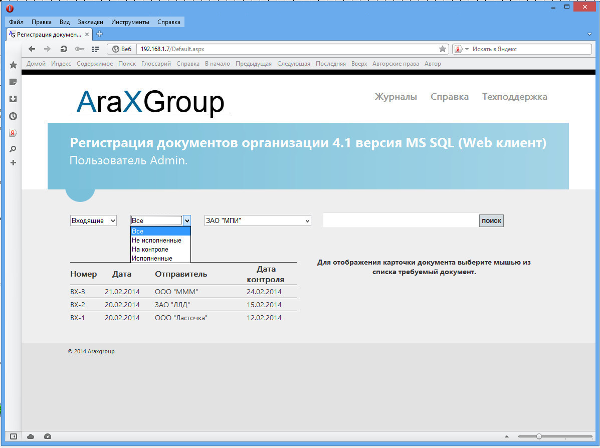
Task: Click sender ООО "Ласточка" cell
Action: pos(181,318)
